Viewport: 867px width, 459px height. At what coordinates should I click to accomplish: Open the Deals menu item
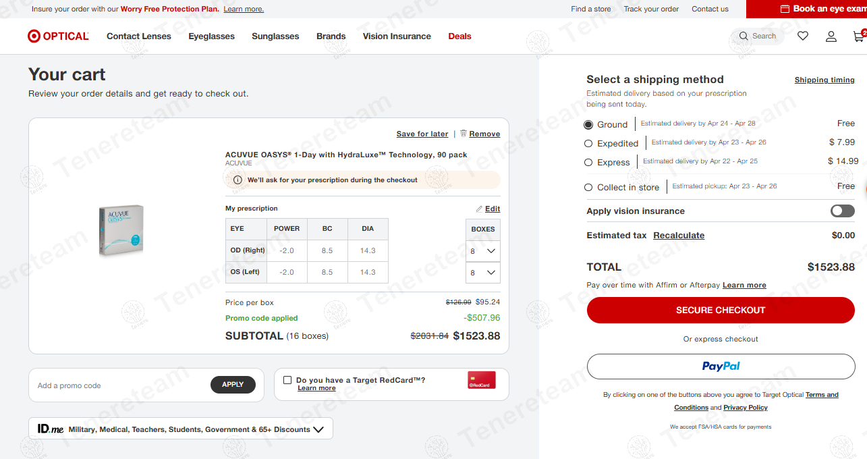(x=459, y=36)
